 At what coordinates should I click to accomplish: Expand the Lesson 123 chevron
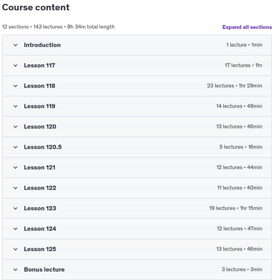click(15, 208)
